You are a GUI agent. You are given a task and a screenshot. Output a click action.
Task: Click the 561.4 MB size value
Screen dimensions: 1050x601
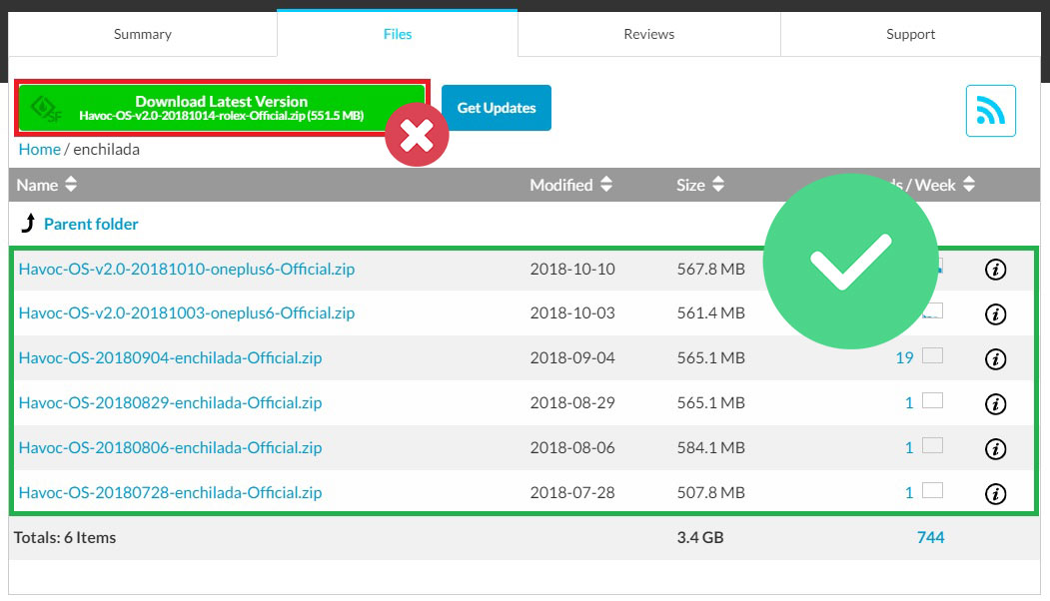pos(710,313)
